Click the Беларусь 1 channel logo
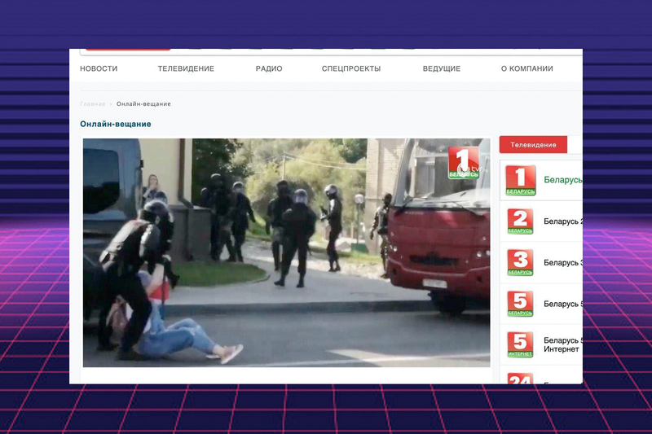The width and height of the screenshot is (652, 434). (x=520, y=180)
